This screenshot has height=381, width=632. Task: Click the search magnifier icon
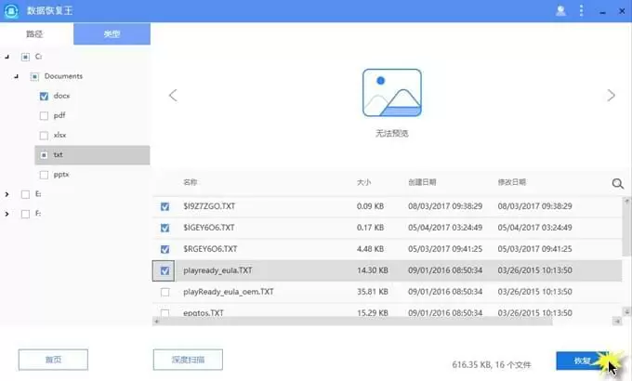point(617,184)
